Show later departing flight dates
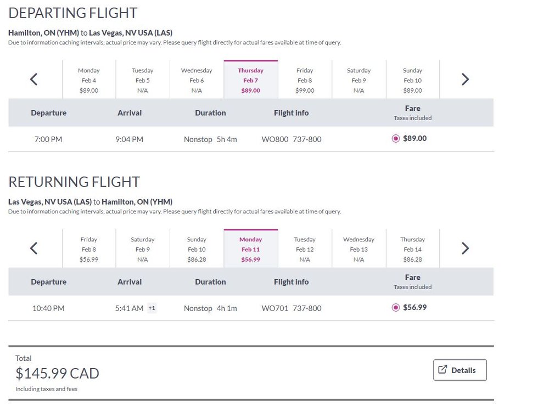The width and height of the screenshot is (549, 418). 465,80
